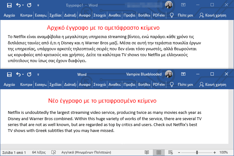Undo last action in the bottom Word window
The image size is (234, 156).
point(18,74)
